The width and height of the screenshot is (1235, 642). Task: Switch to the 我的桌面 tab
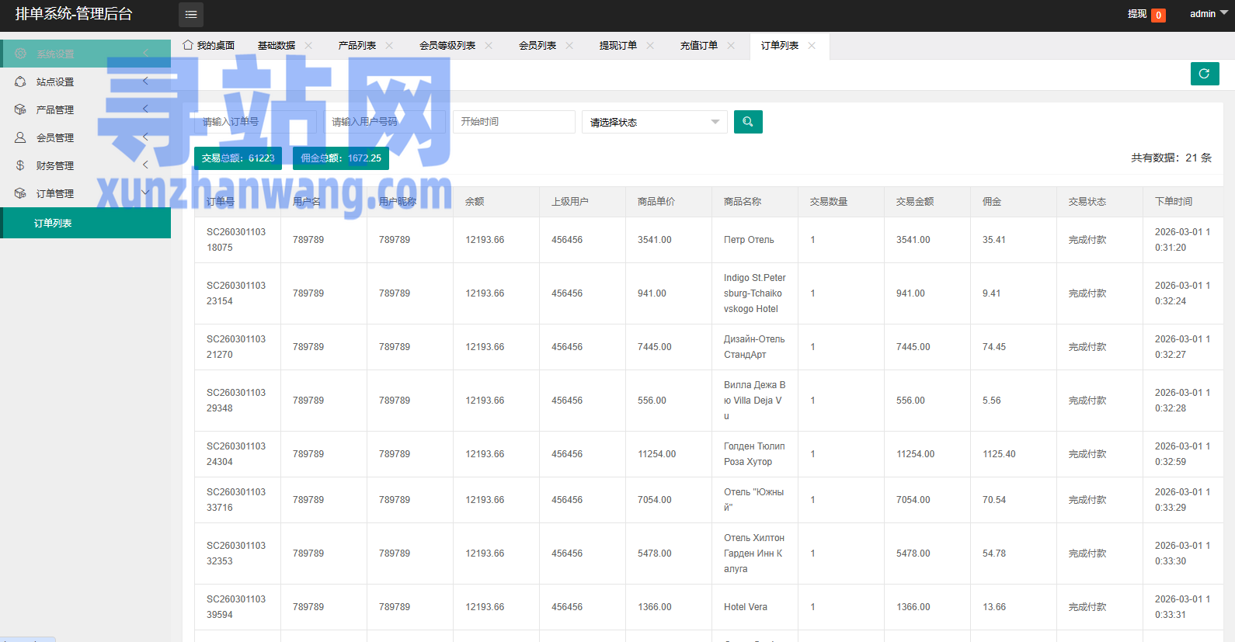tap(209, 46)
